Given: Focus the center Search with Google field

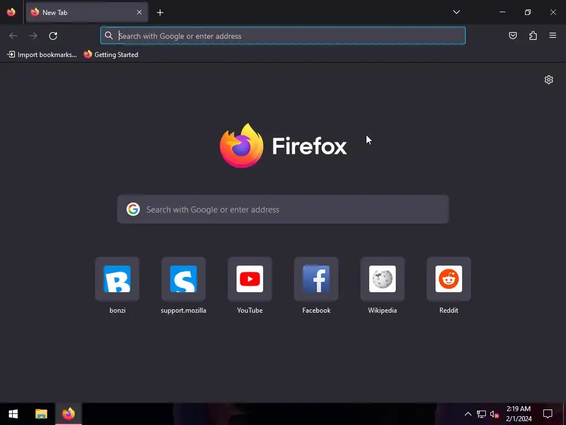Looking at the screenshot, I should tap(283, 209).
